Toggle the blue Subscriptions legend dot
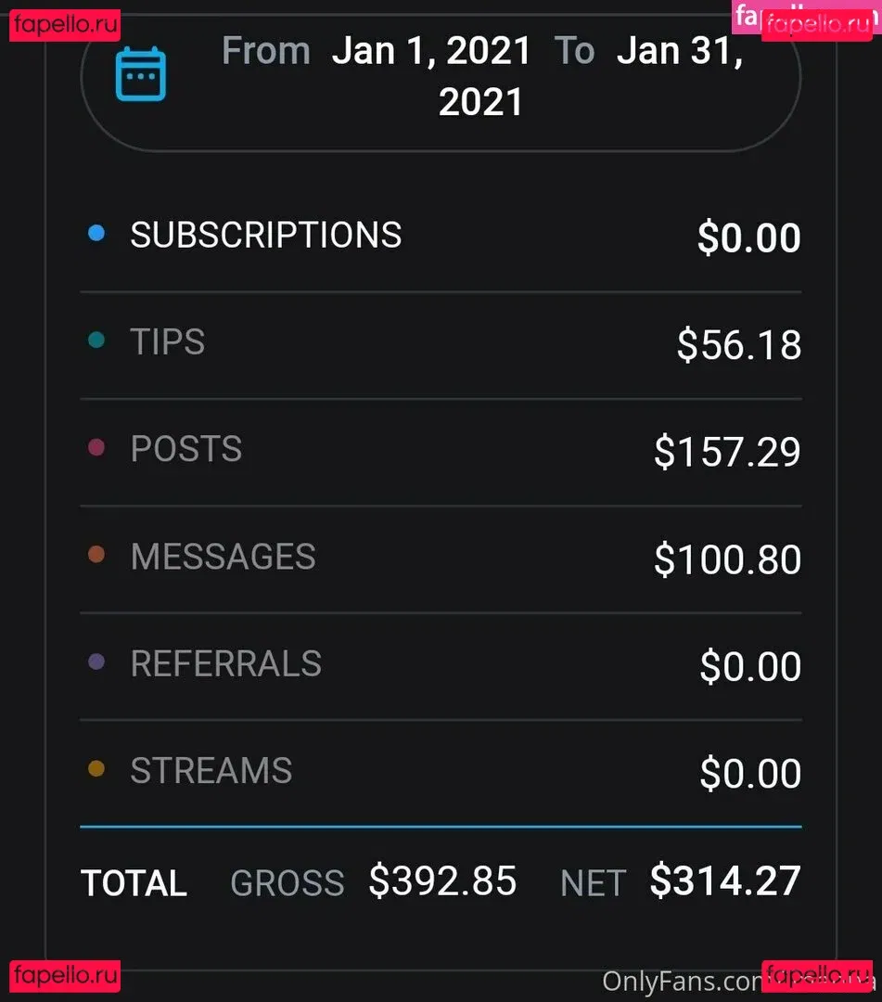The width and height of the screenshot is (882, 1002). pyautogui.click(x=96, y=234)
